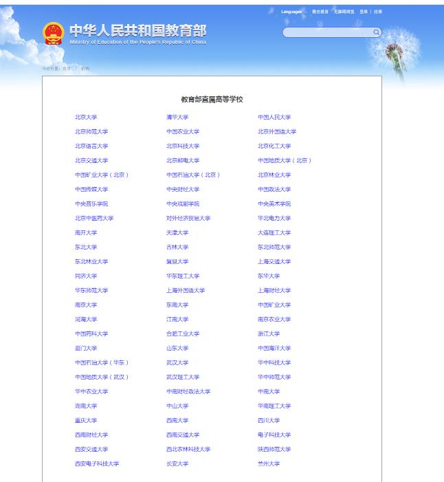Visit 中央音乐学院 link
The width and height of the screenshot is (444, 482).
coord(91,204)
